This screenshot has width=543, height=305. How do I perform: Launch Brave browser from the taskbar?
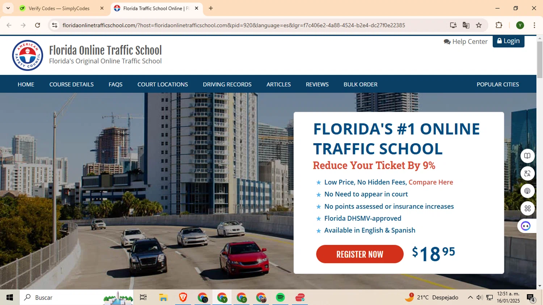[x=183, y=297]
